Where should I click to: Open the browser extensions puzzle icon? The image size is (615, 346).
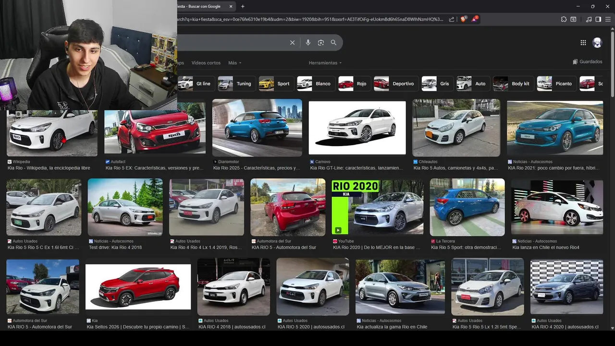click(564, 19)
